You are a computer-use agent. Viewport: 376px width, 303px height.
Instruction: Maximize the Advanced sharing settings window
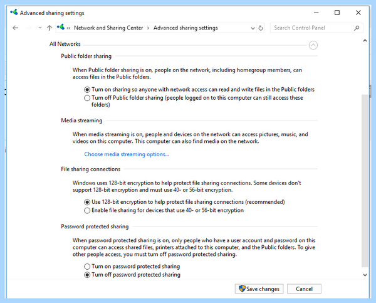click(337, 13)
